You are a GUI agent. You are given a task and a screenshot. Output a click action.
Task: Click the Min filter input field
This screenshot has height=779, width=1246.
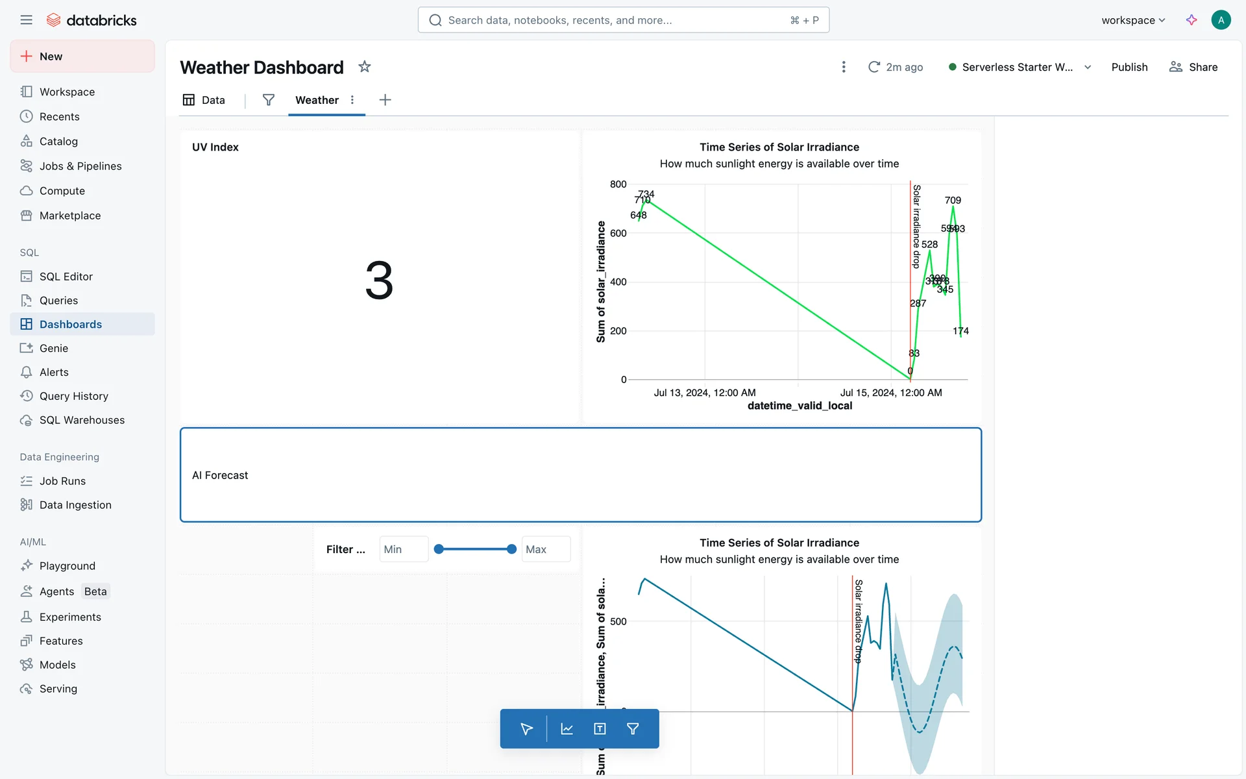pyautogui.click(x=403, y=549)
